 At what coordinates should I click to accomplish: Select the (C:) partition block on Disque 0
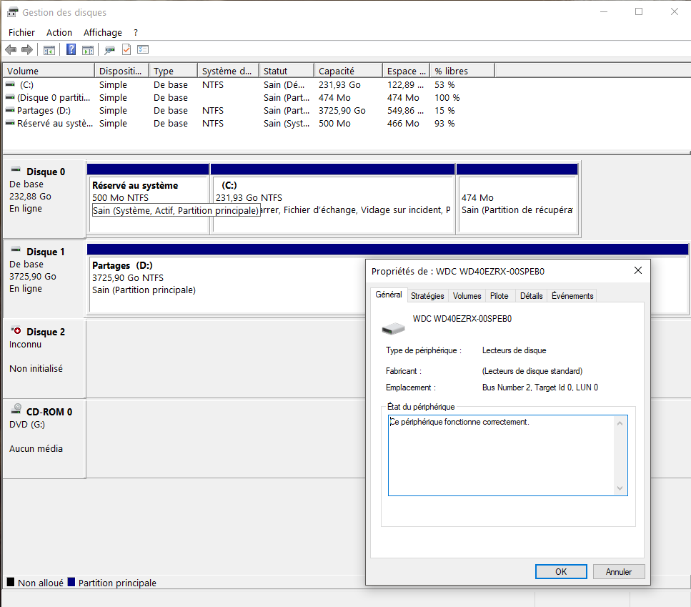pyautogui.click(x=333, y=198)
